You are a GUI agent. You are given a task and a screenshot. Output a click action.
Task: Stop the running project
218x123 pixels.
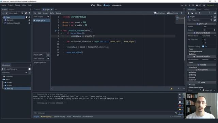189,5
